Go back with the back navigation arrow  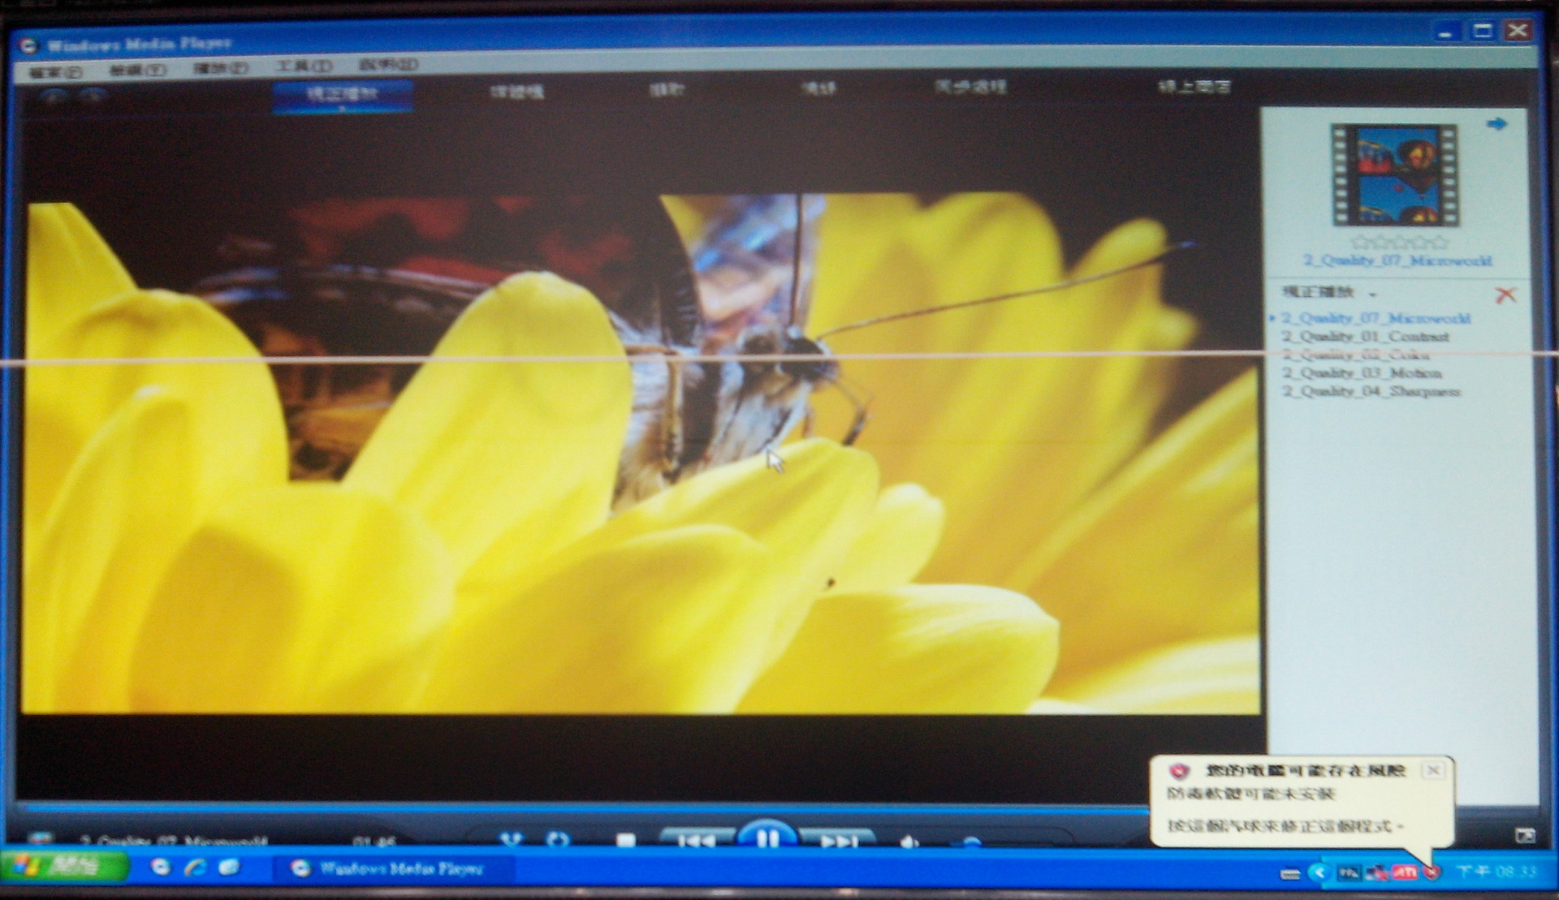click(x=53, y=96)
